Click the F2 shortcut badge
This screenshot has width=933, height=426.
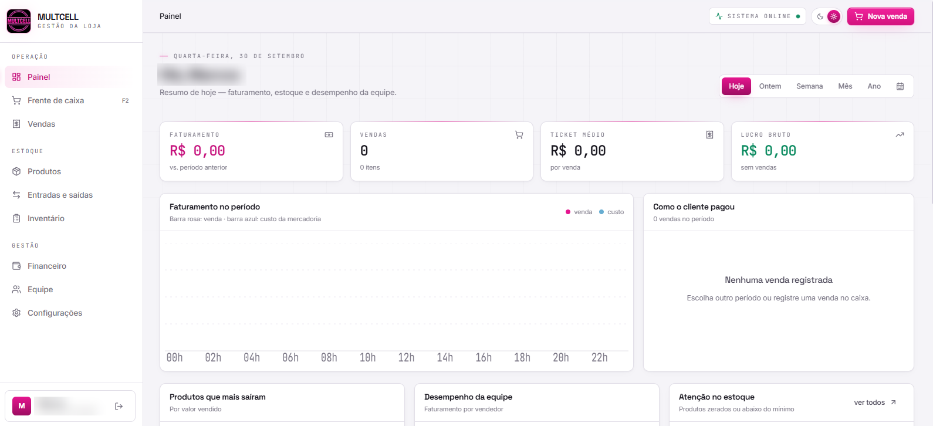pyautogui.click(x=126, y=101)
